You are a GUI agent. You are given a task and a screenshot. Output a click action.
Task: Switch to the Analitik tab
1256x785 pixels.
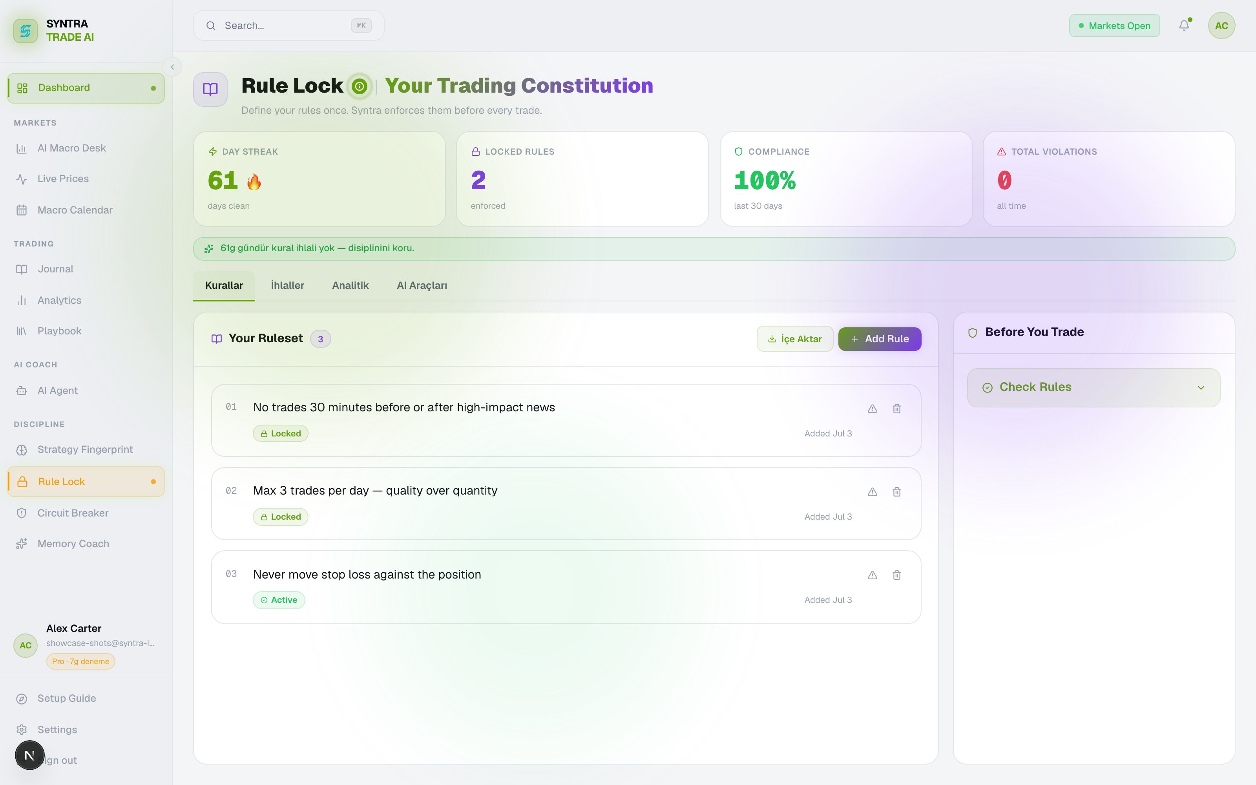(x=351, y=286)
